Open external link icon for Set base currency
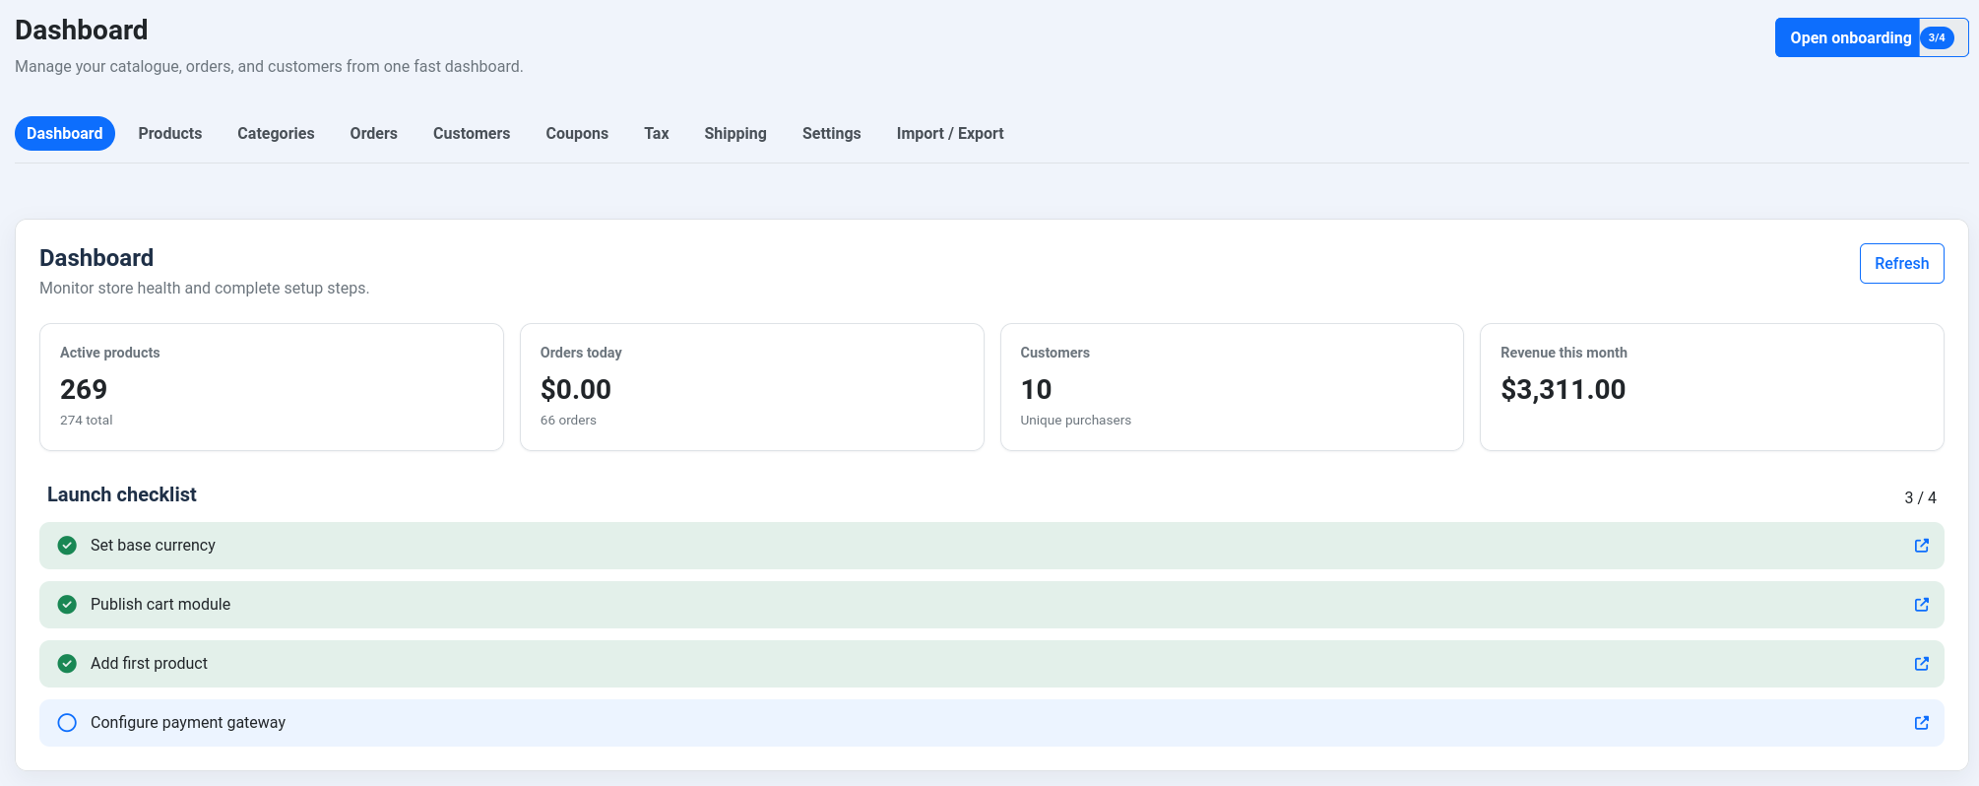Image resolution: width=1979 pixels, height=786 pixels. click(x=1921, y=546)
